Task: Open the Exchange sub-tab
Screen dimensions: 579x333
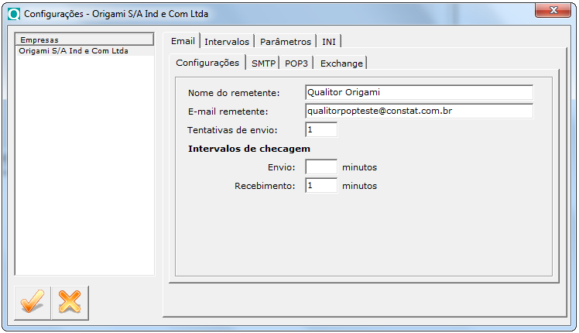Action: (341, 64)
